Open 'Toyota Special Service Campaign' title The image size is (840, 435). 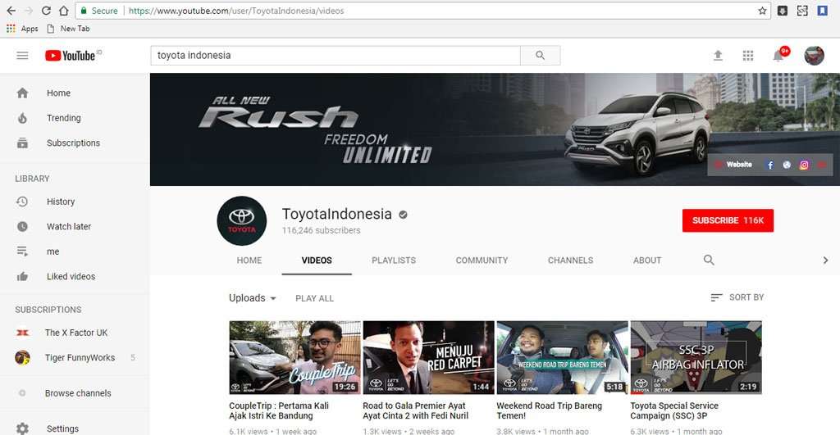coord(674,410)
